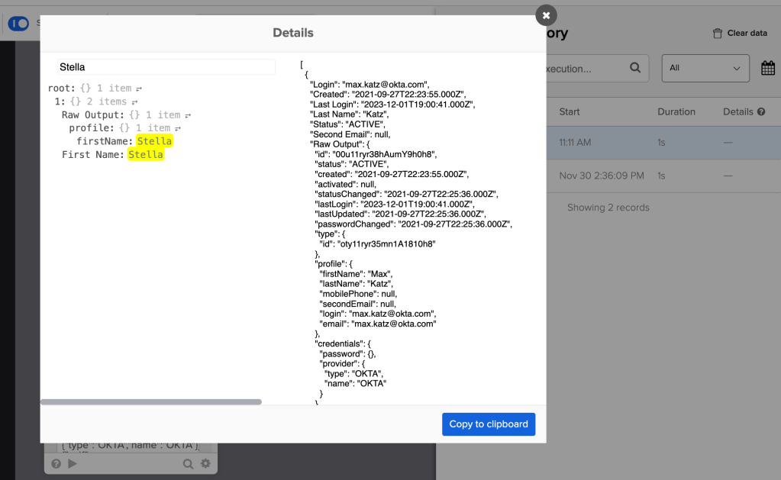Viewport: 781px width, 480px height.
Task: Open flow search with the magnifier icon
Action: pos(188,463)
